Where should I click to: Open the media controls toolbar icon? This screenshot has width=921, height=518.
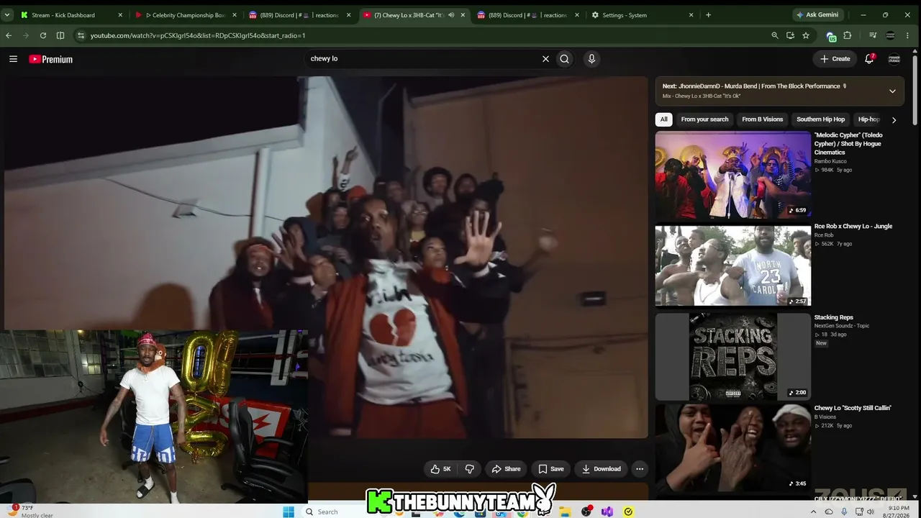873,35
